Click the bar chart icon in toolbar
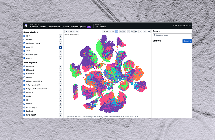 [140, 31]
